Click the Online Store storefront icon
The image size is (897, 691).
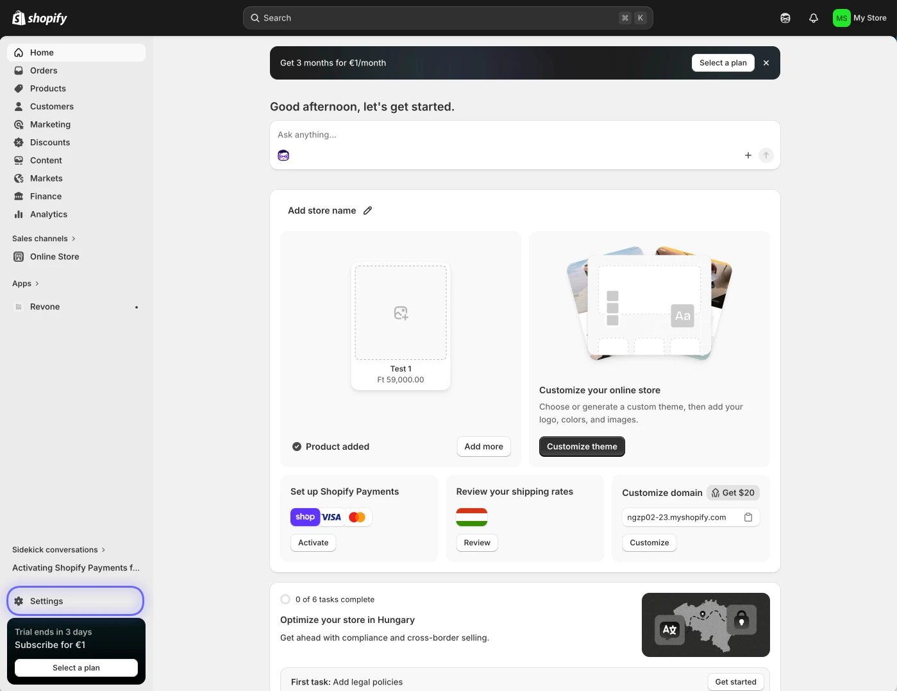point(19,257)
